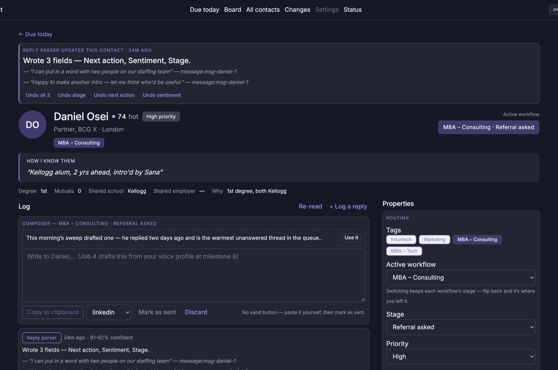Viewport: 558px width, 370px height.
Task: Toggle the Marketing tag
Action: [434, 239]
